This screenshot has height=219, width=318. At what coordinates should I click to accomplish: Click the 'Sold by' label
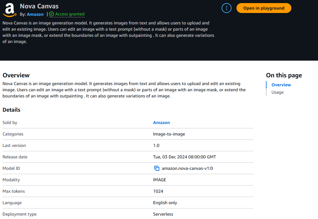coord(10,123)
